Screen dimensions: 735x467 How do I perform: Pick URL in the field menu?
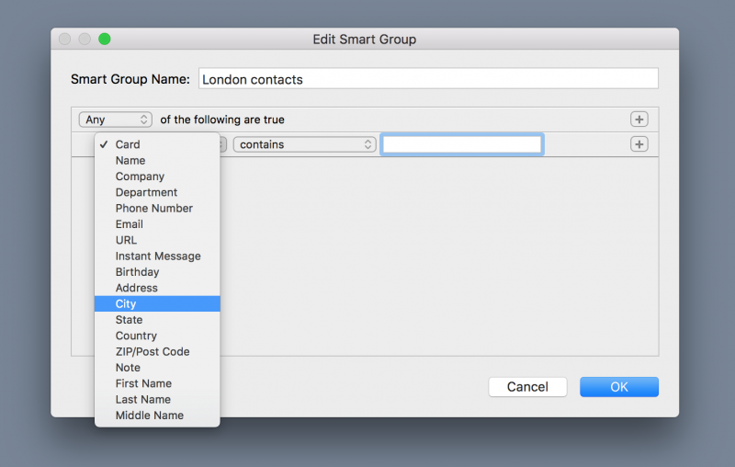tap(157, 240)
